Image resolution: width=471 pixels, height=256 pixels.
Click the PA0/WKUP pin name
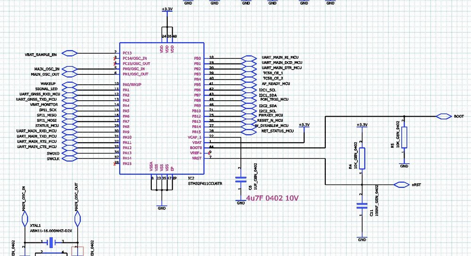click(x=132, y=85)
